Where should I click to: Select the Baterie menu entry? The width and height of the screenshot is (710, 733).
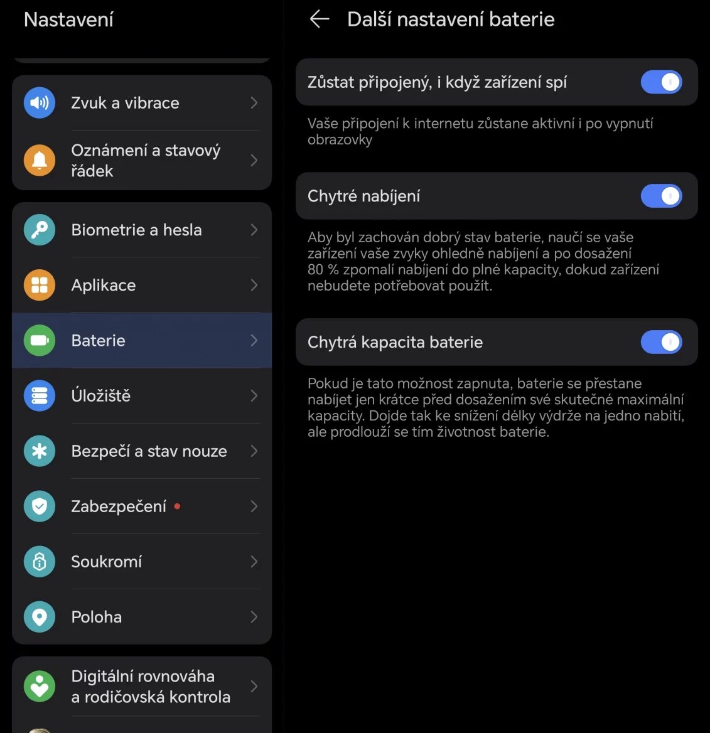pos(142,340)
